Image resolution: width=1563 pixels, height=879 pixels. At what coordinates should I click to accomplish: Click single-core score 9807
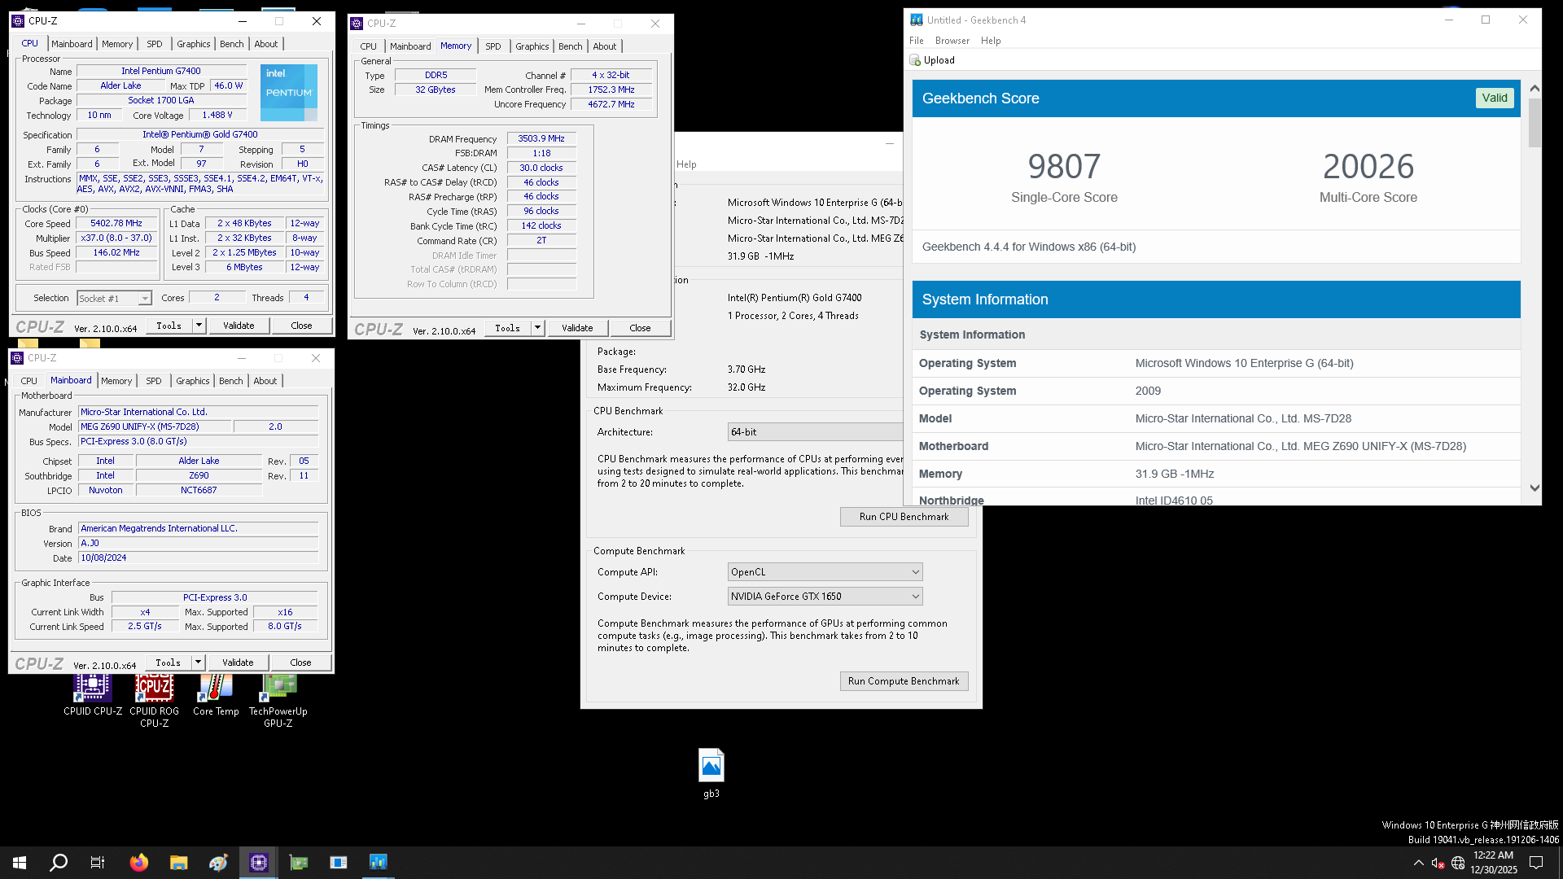tap(1064, 167)
